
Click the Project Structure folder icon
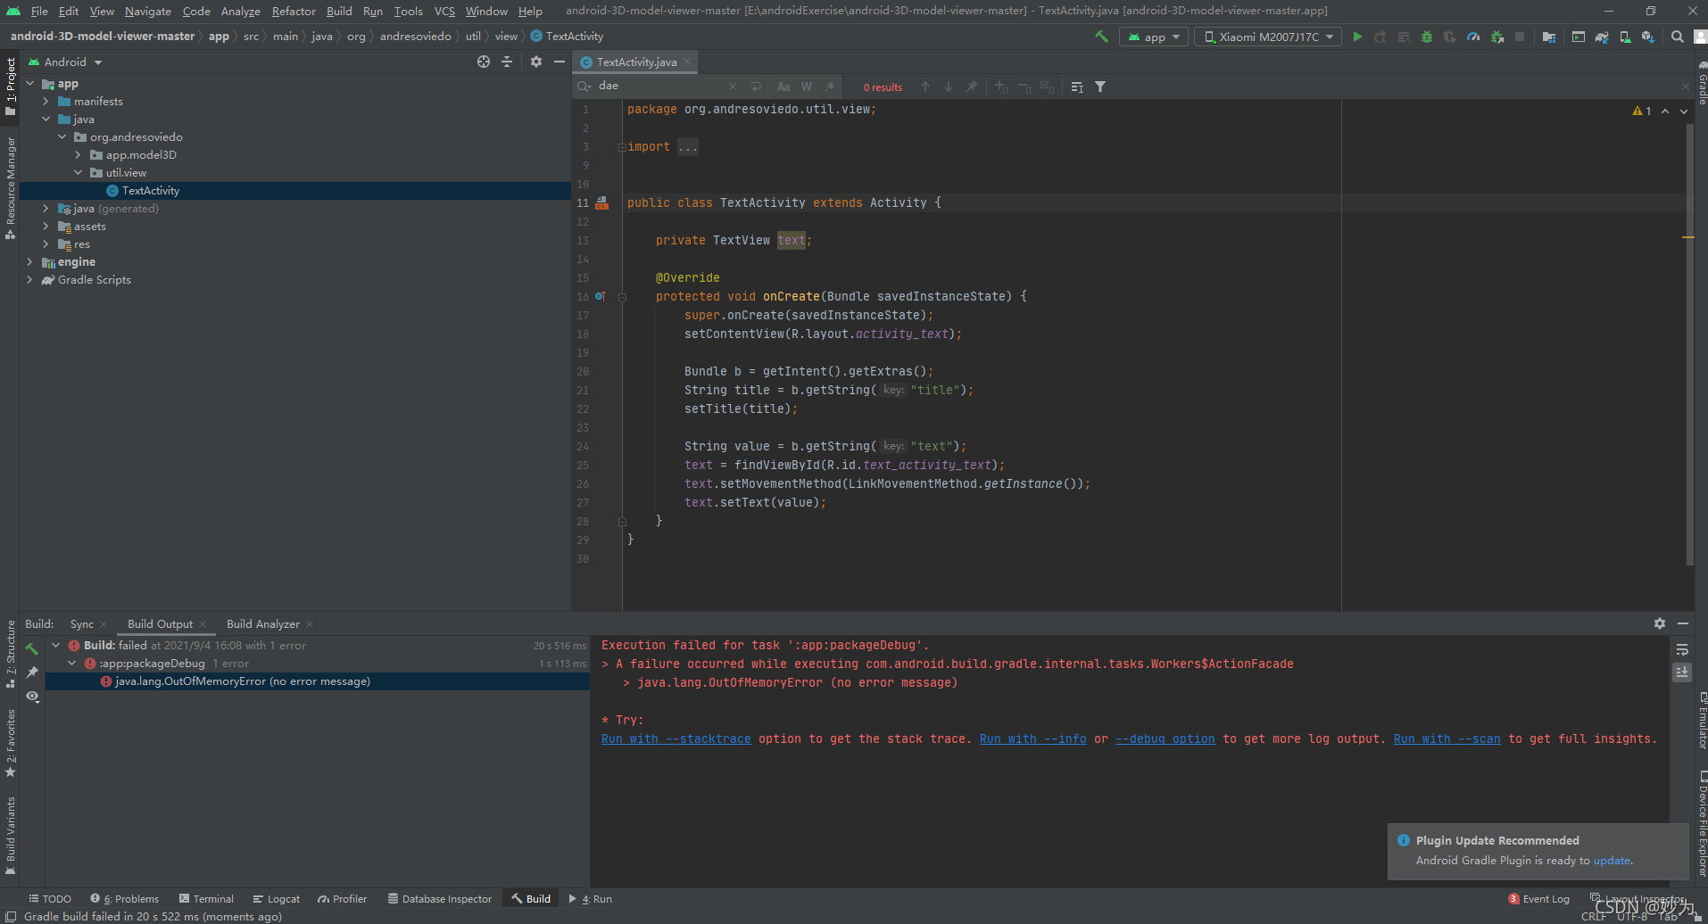1549,37
